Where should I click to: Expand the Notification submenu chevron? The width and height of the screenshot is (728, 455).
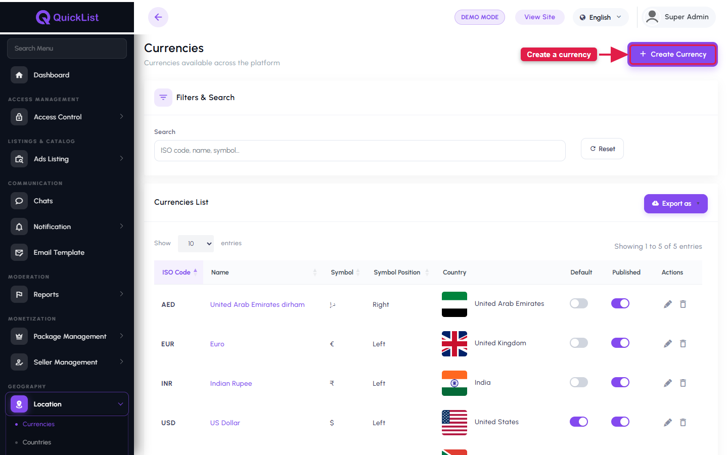pos(121,226)
